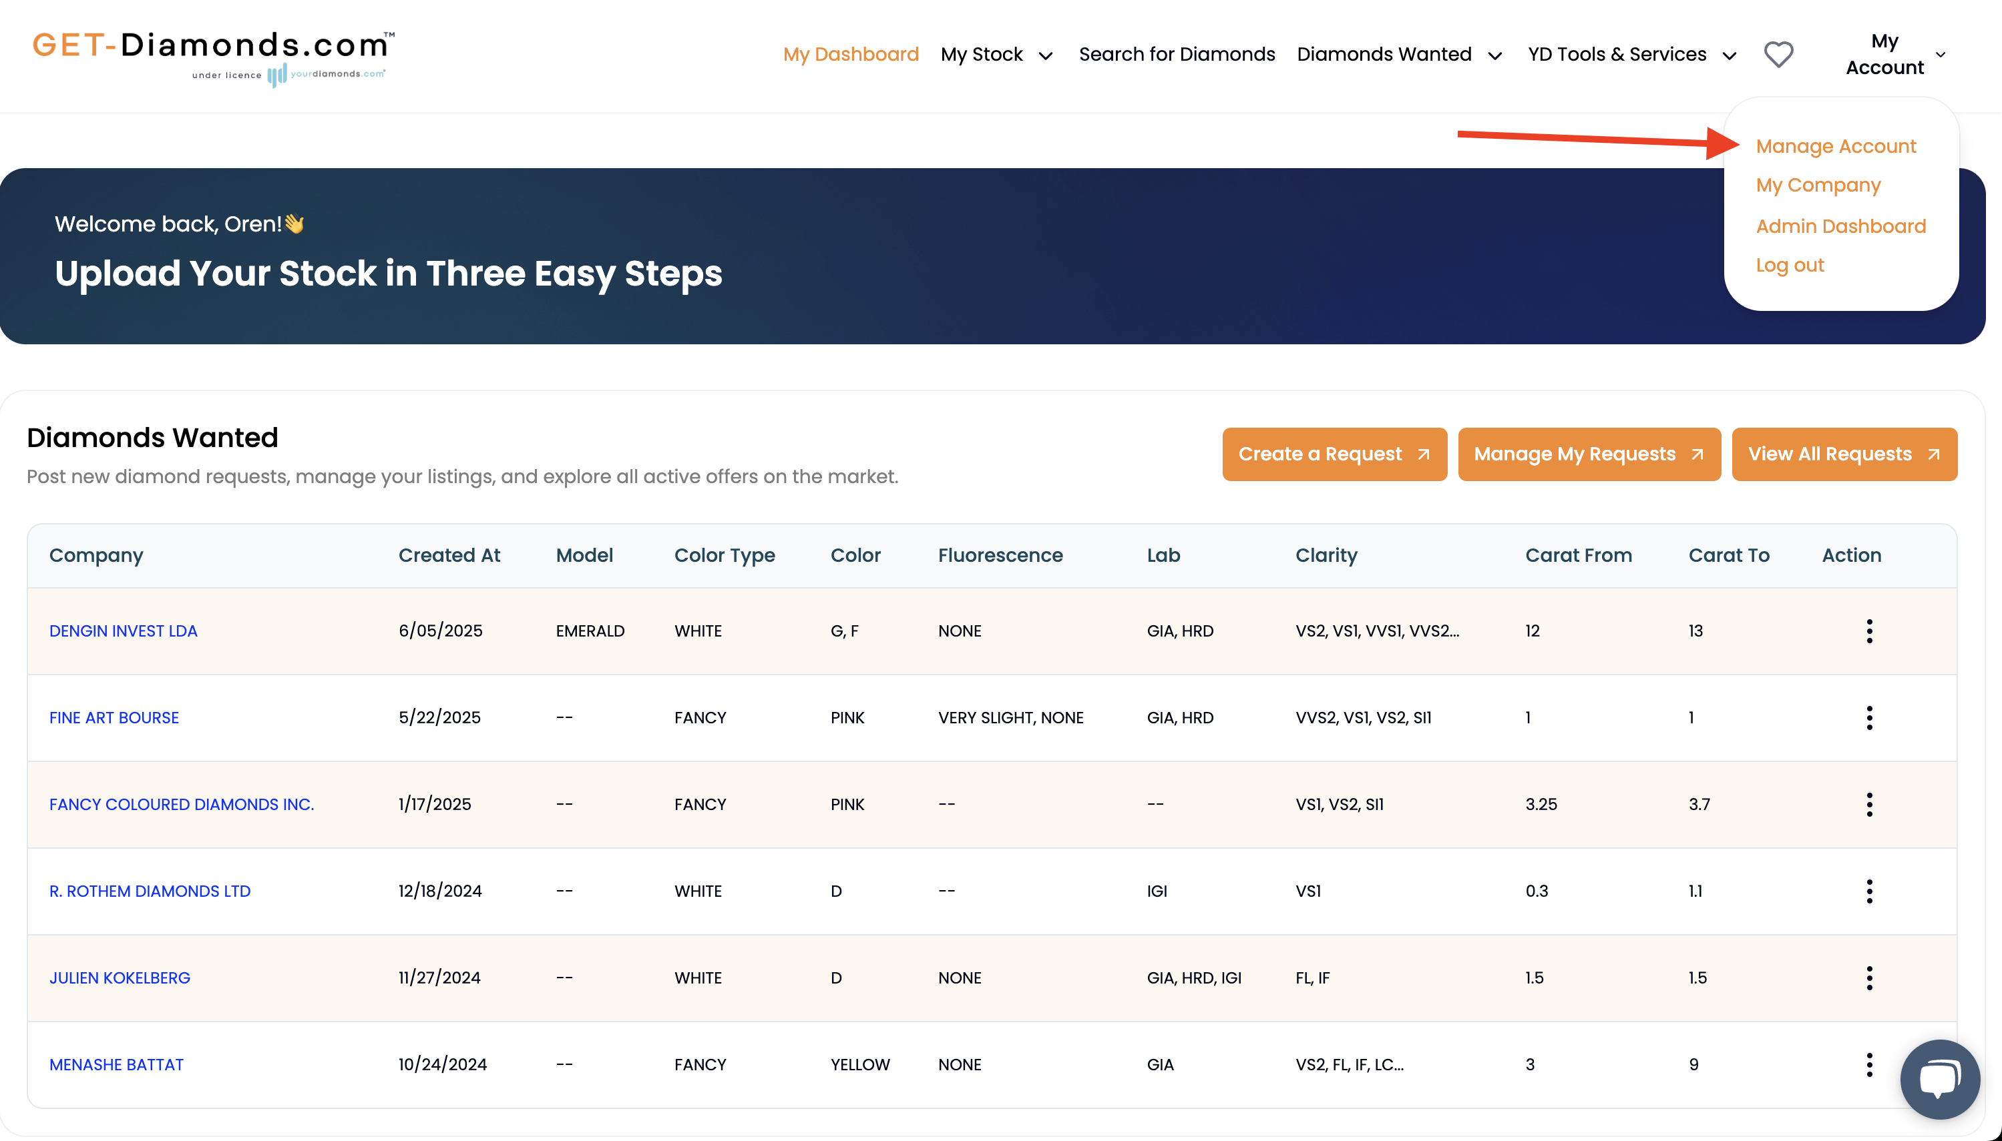
Task: Click Manage My Requests button
Action: 1589,454
